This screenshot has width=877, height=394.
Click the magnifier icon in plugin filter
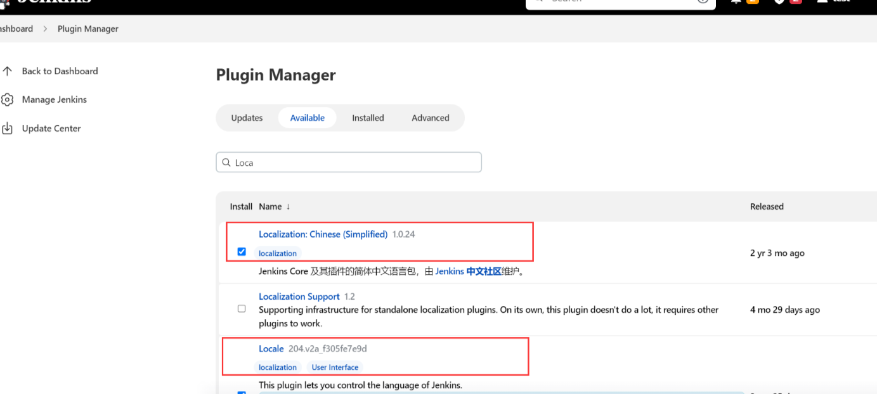(226, 163)
